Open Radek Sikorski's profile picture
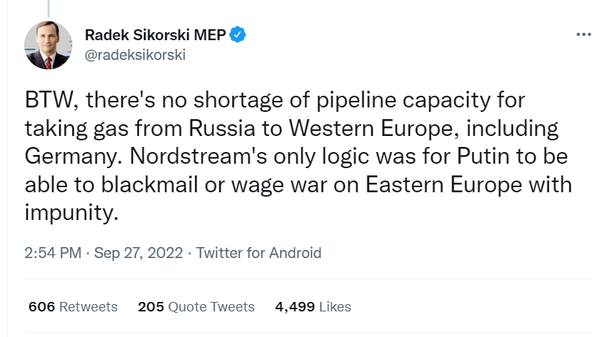Image resolution: width=608 pixels, height=337 pixels. pyautogui.click(x=48, y=45)
